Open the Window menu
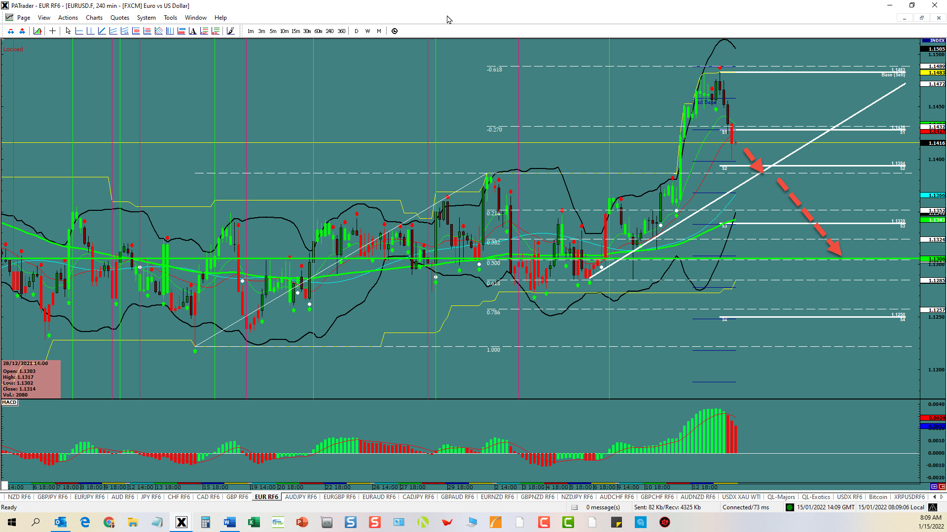The height and width of the screenshot is (532, 947). tap(196, 18)
